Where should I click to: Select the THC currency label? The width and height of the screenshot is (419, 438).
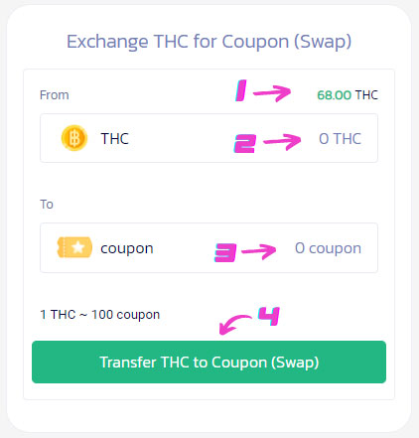click(114, 138)
